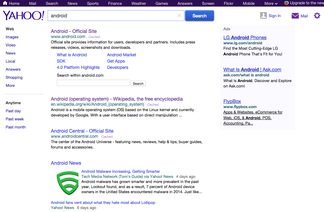Switch to Shopping results

pos(14,78)
